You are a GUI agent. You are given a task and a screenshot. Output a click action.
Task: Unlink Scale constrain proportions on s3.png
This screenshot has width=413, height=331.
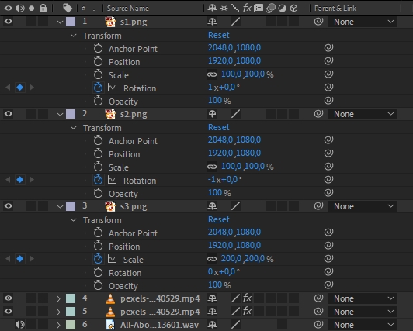coord(212,259)
